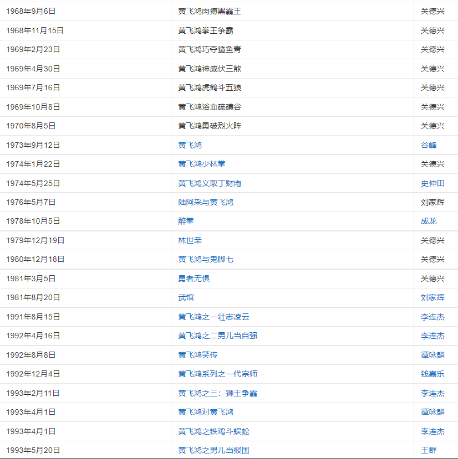Screen dimensions: 458x459
Task: Open 黄飞鸿之铁鸡斗蜈蚣 link
Action: [213, 431]
